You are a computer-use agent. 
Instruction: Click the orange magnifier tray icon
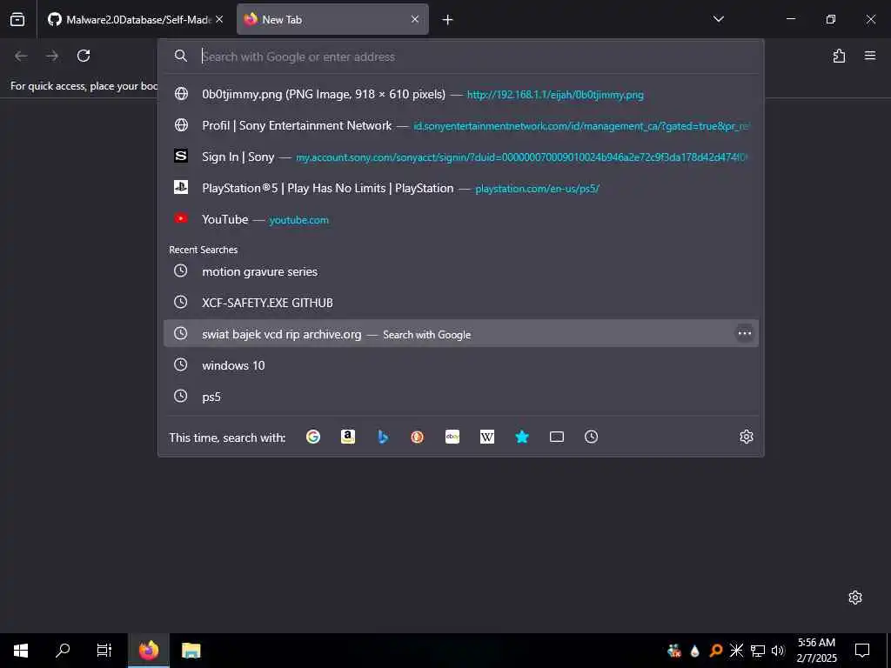tap(716, 651)
